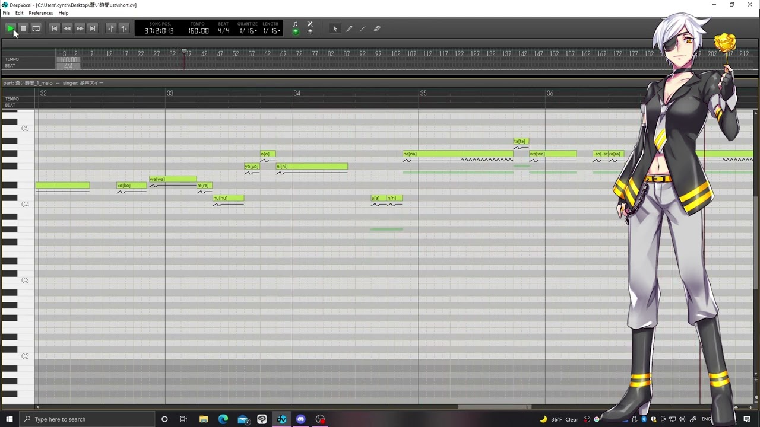
Task: Click the 160.00 tempo cell in overview track
Action: [68, 60]
